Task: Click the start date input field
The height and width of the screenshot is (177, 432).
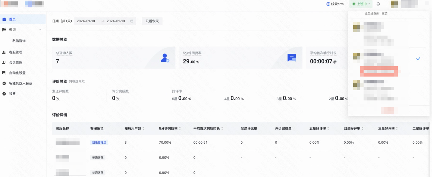Action: (86, 21)
